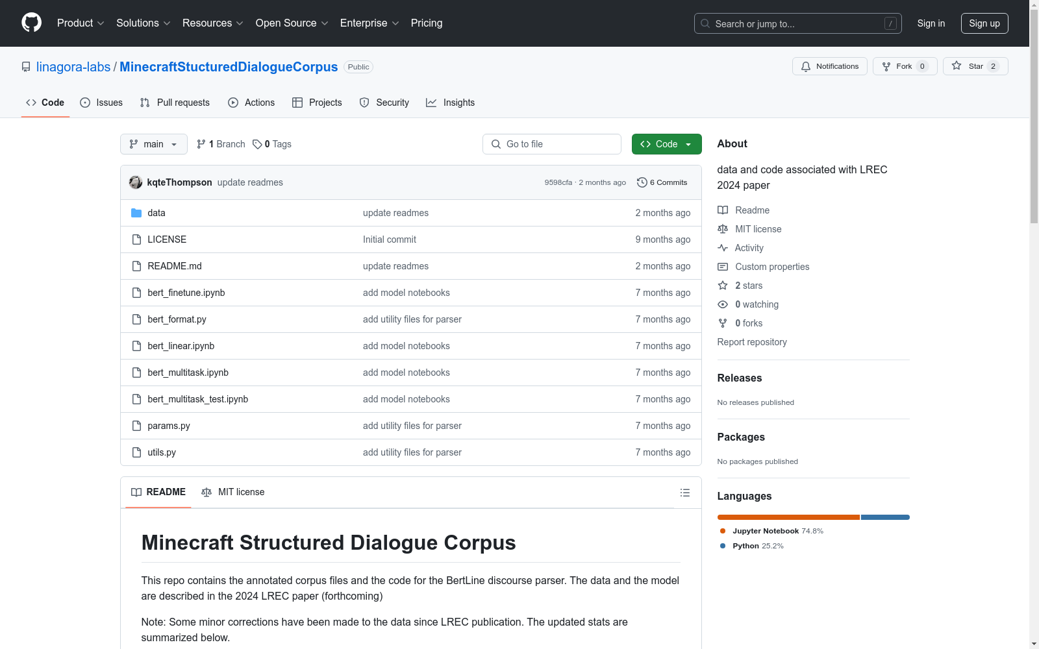Image resolution: width=1039 pixels, height=649 pixels.
Task: Expand the Open Source menu
Action: click(292, 23)
